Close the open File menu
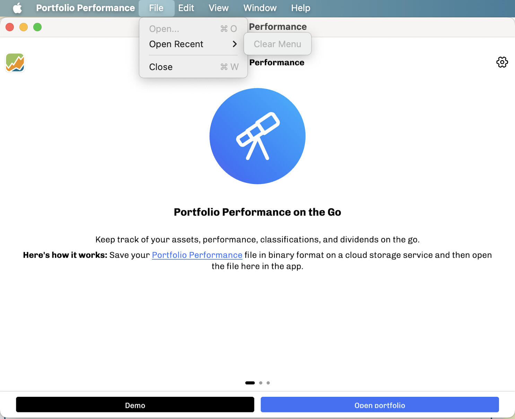 click(x=156, y=8)
